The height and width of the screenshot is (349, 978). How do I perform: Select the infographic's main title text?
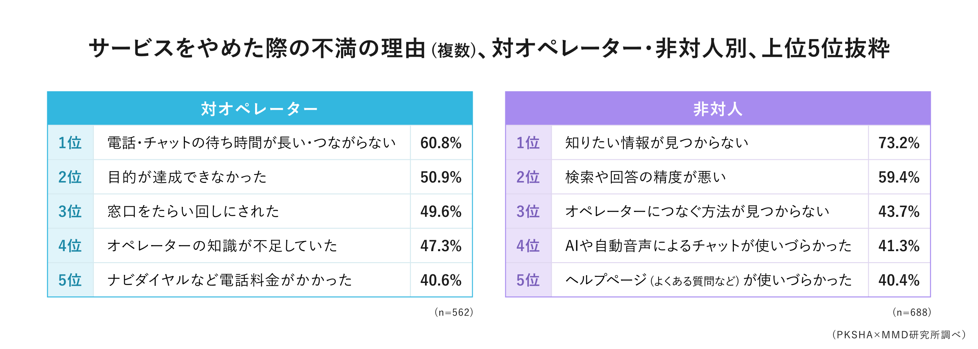(489, 49)
